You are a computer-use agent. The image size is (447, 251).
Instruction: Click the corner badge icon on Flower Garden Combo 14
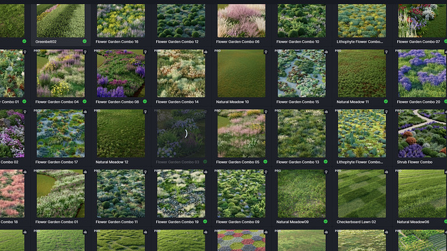205,52
